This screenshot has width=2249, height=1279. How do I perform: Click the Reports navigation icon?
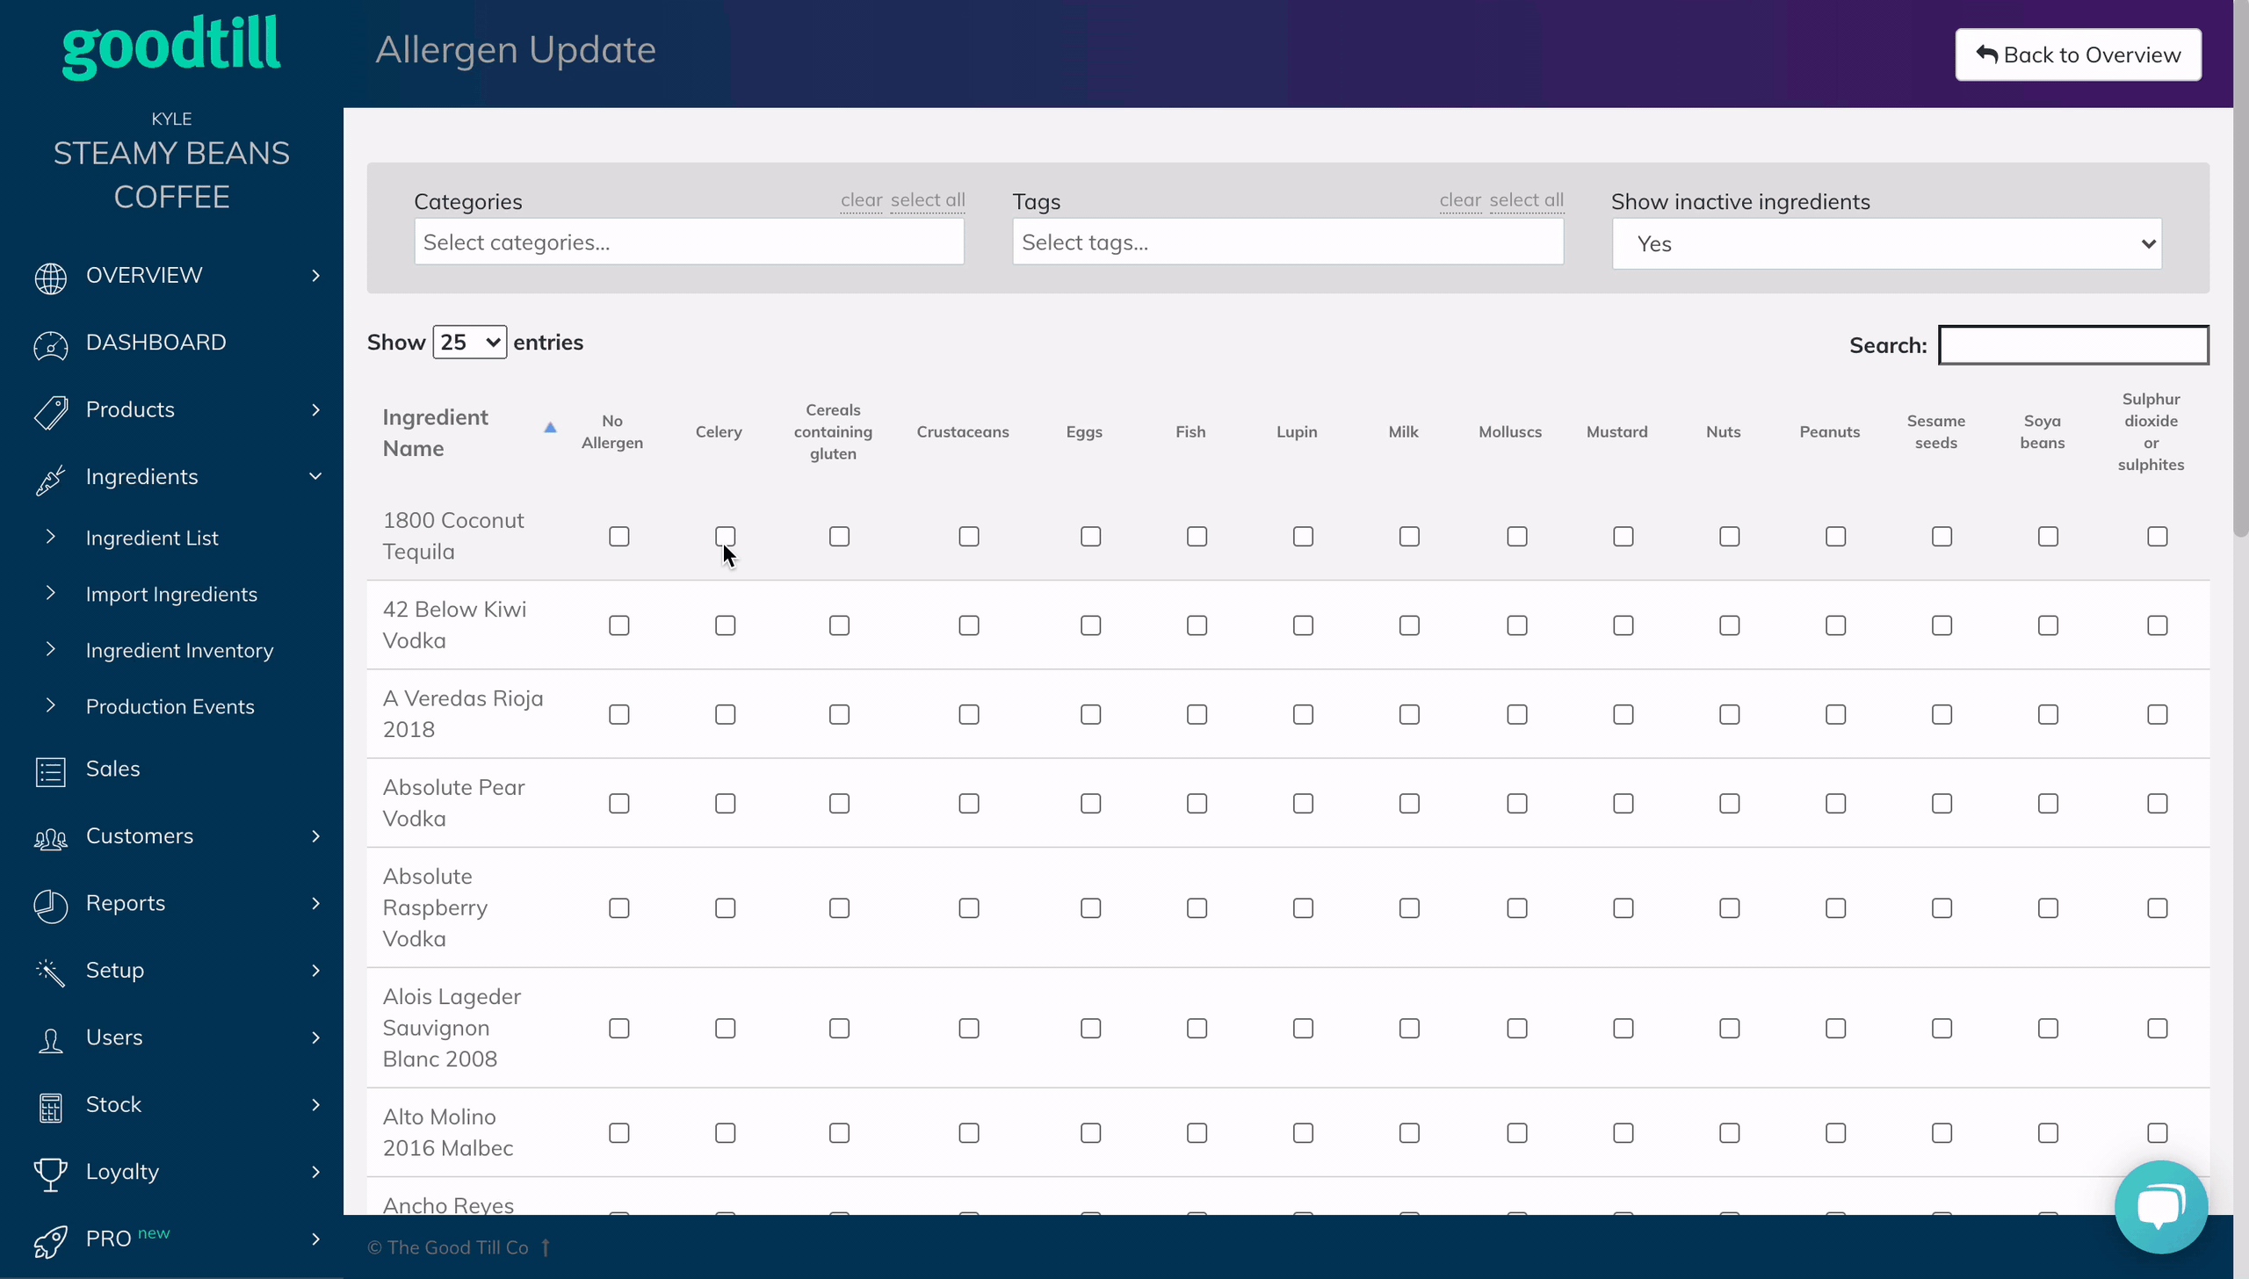(x=49, y=904)
